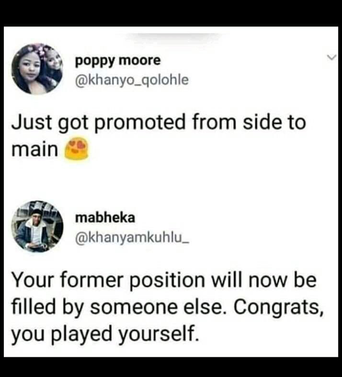Click the word "Congrats," in the reply

click(x=279, y=307)
